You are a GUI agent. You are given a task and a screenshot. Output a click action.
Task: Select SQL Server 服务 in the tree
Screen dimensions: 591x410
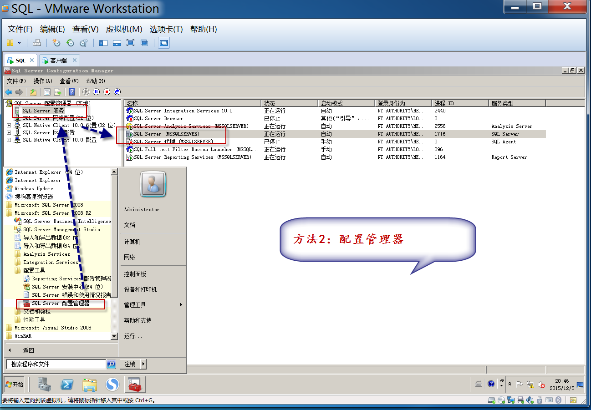tap(44, 111)
